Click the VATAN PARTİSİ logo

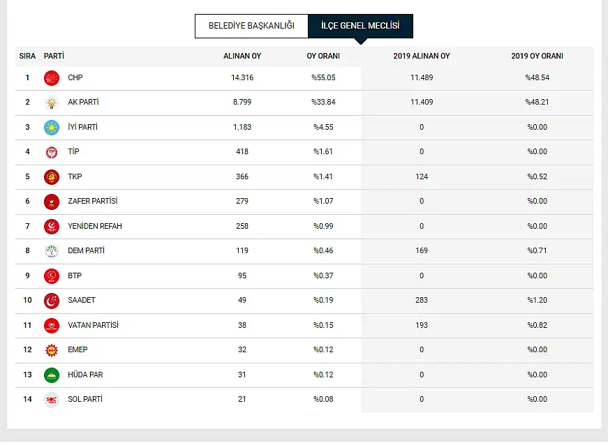52,326
